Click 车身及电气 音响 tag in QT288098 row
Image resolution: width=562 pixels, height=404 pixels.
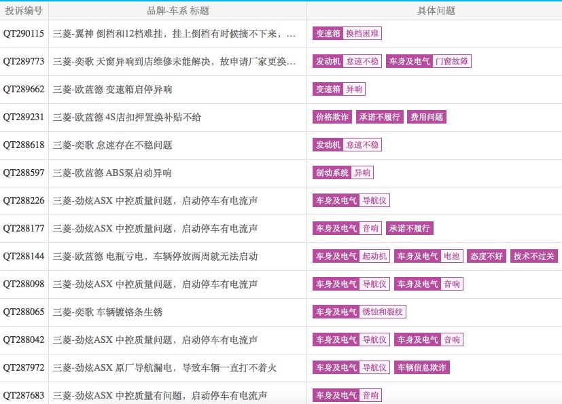pos(429,284)
